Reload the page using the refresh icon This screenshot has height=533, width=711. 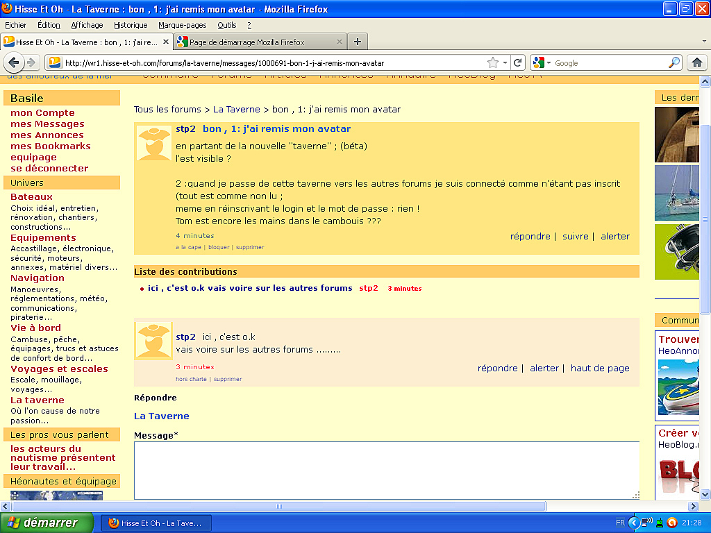click(x=517, y=62)
